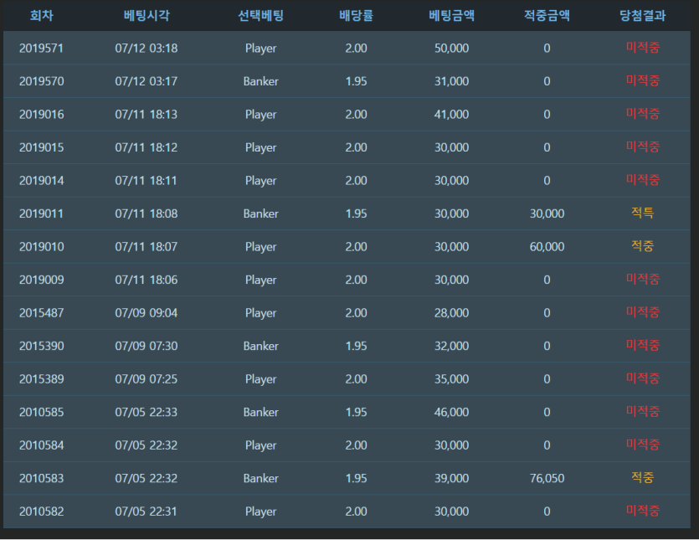
Task: Click bet time 07/12 03:18
Action: (146, 49)
